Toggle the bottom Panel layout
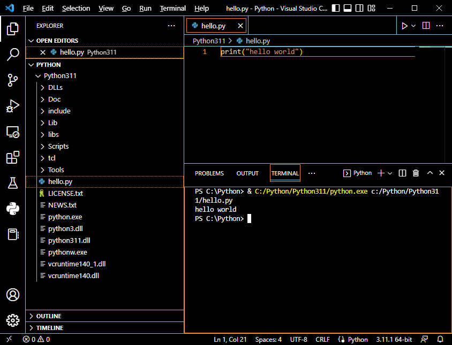 click(348, 8)
